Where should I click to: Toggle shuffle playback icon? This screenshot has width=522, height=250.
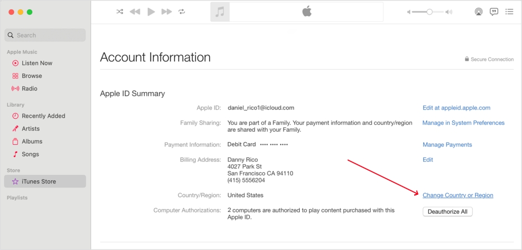click(x=120, y=11)
